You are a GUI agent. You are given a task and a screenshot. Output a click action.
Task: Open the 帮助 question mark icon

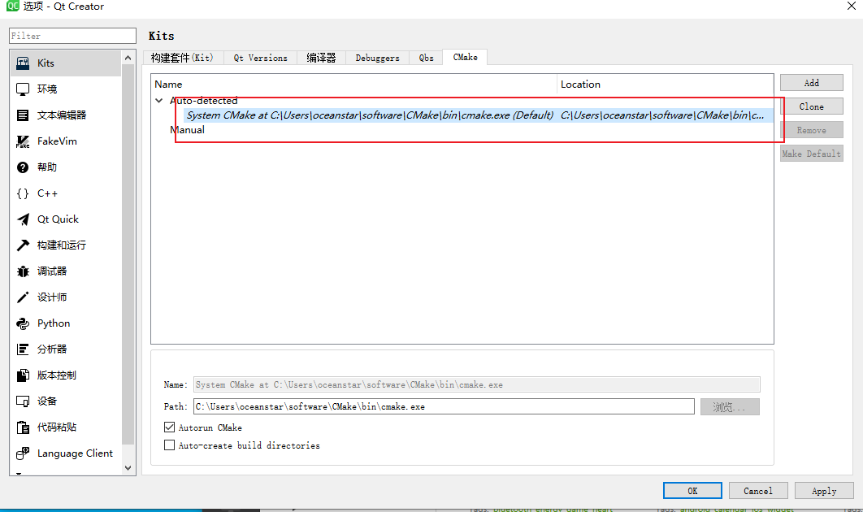[23, 167]
